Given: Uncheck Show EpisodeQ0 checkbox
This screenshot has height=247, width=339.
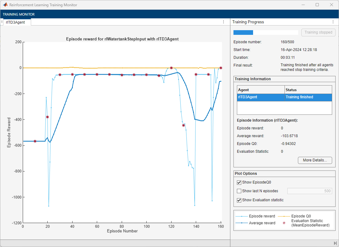Looking at the screenshot, I should (239, 182).
